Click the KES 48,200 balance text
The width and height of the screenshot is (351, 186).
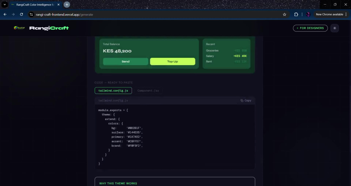[117, 51]
